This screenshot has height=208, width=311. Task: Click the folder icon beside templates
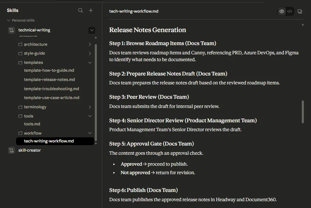20,62
